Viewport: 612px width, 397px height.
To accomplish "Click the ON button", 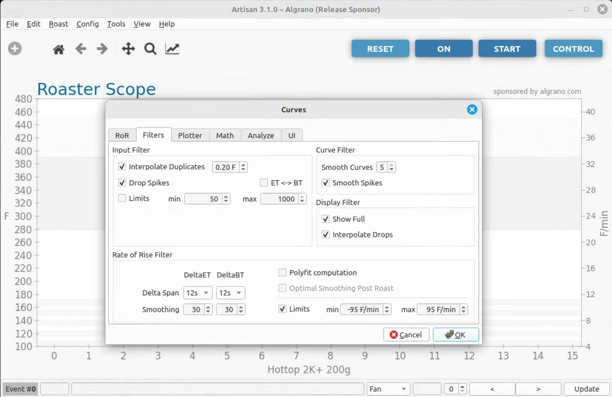I will pos(444,49).
